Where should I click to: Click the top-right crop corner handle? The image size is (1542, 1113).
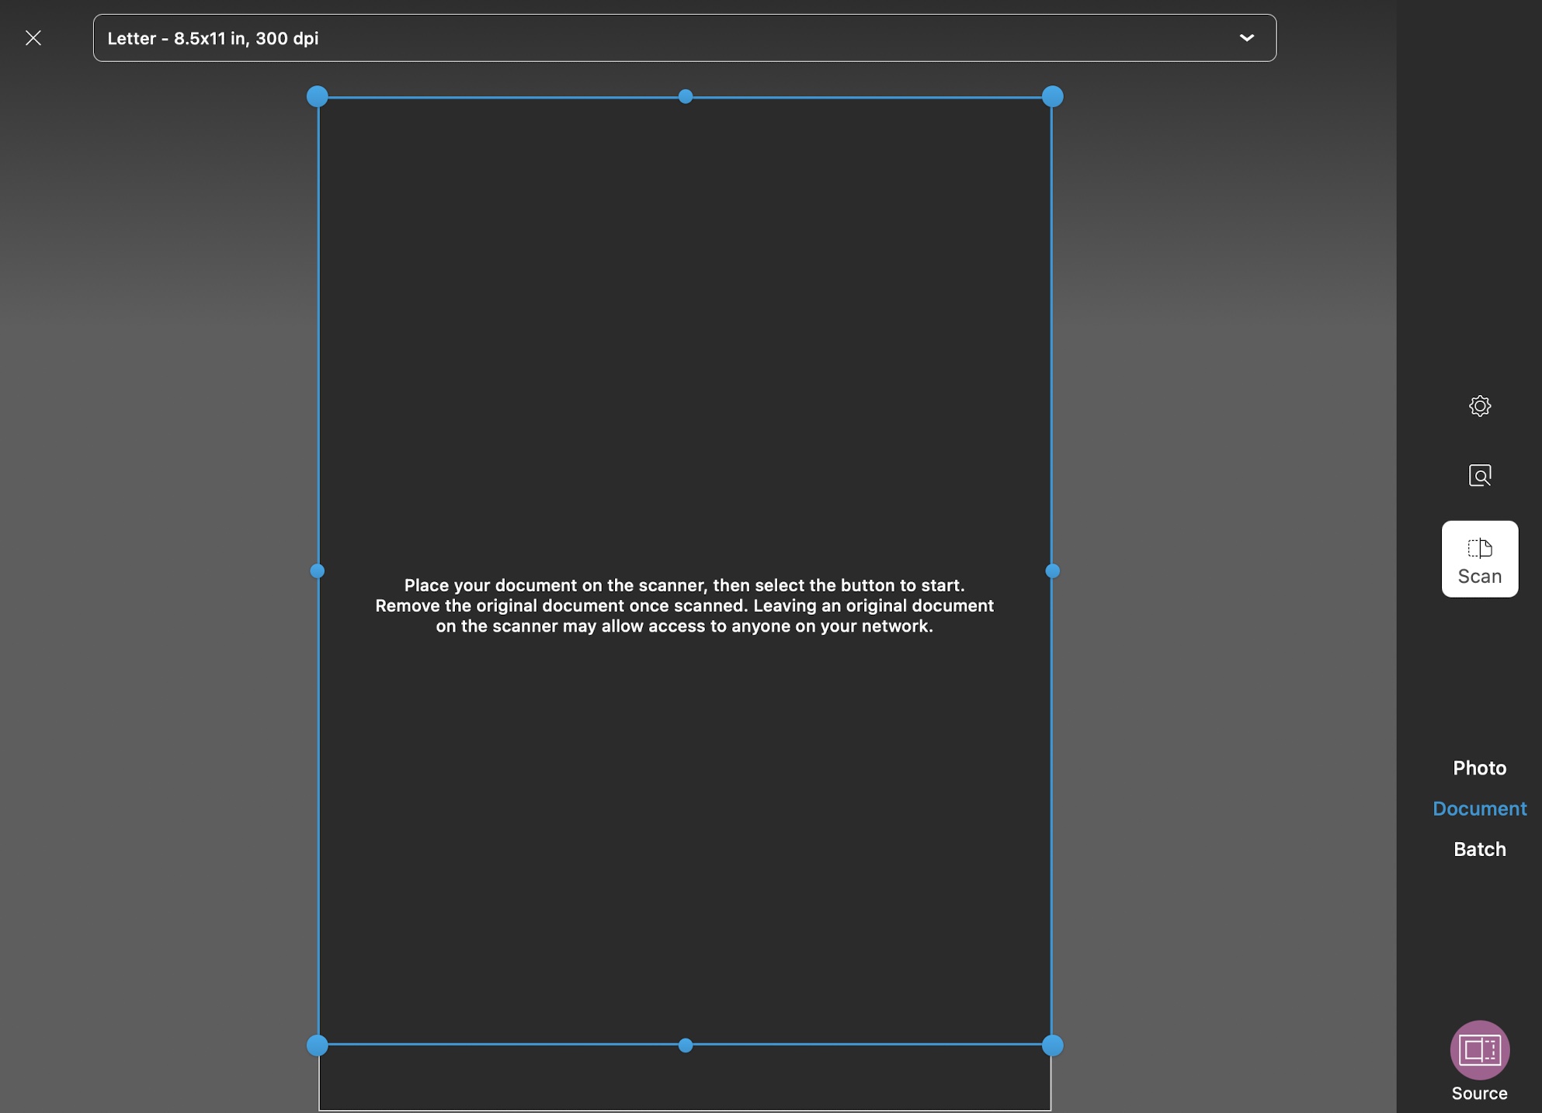[1052, 96]
